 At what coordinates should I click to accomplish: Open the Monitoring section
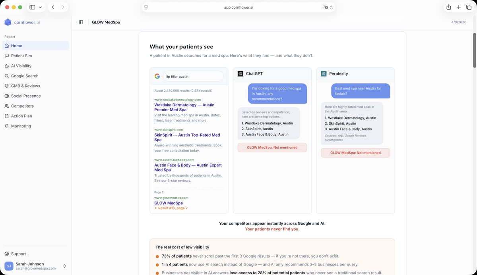[36, 126]
